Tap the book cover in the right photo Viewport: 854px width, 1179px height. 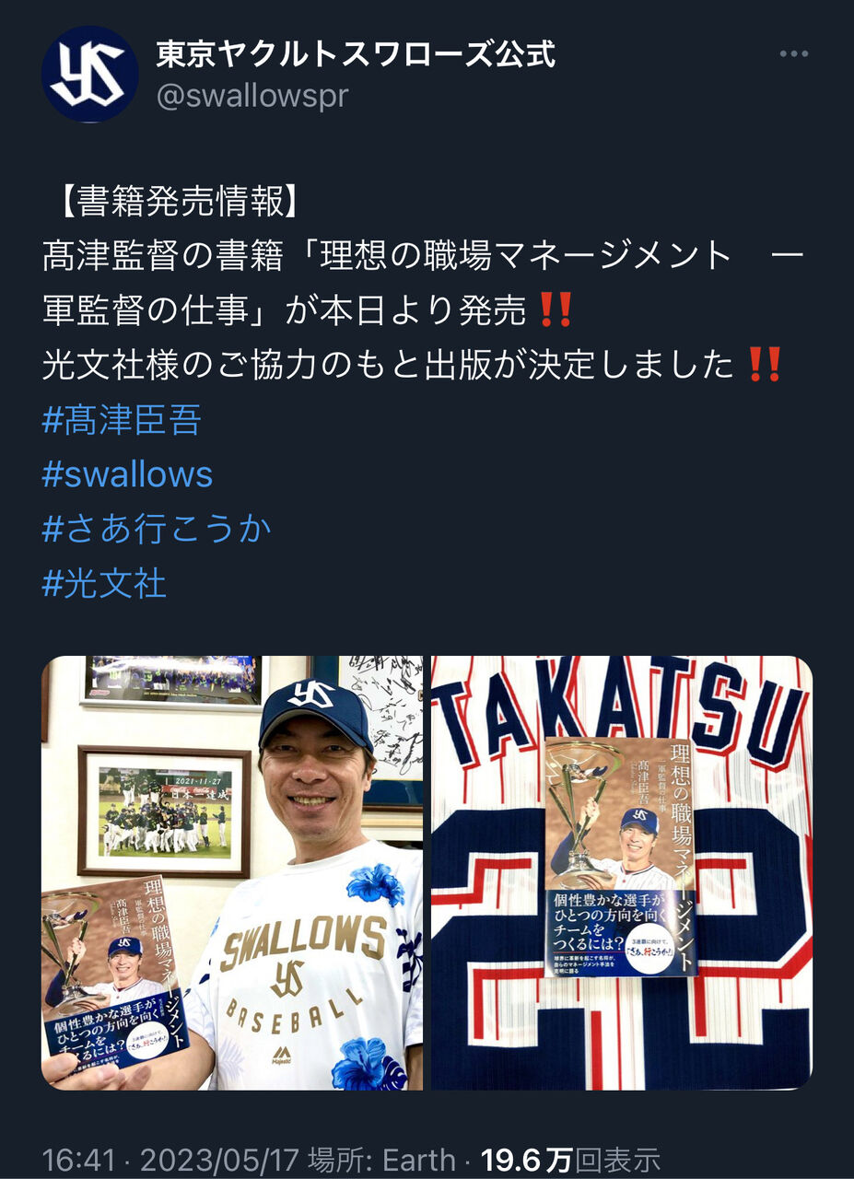click(621, 857)
